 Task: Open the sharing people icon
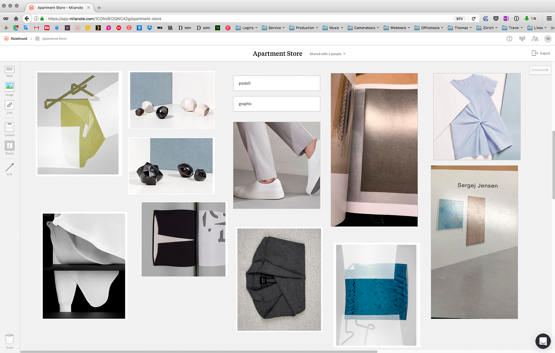tap(535, 39)
